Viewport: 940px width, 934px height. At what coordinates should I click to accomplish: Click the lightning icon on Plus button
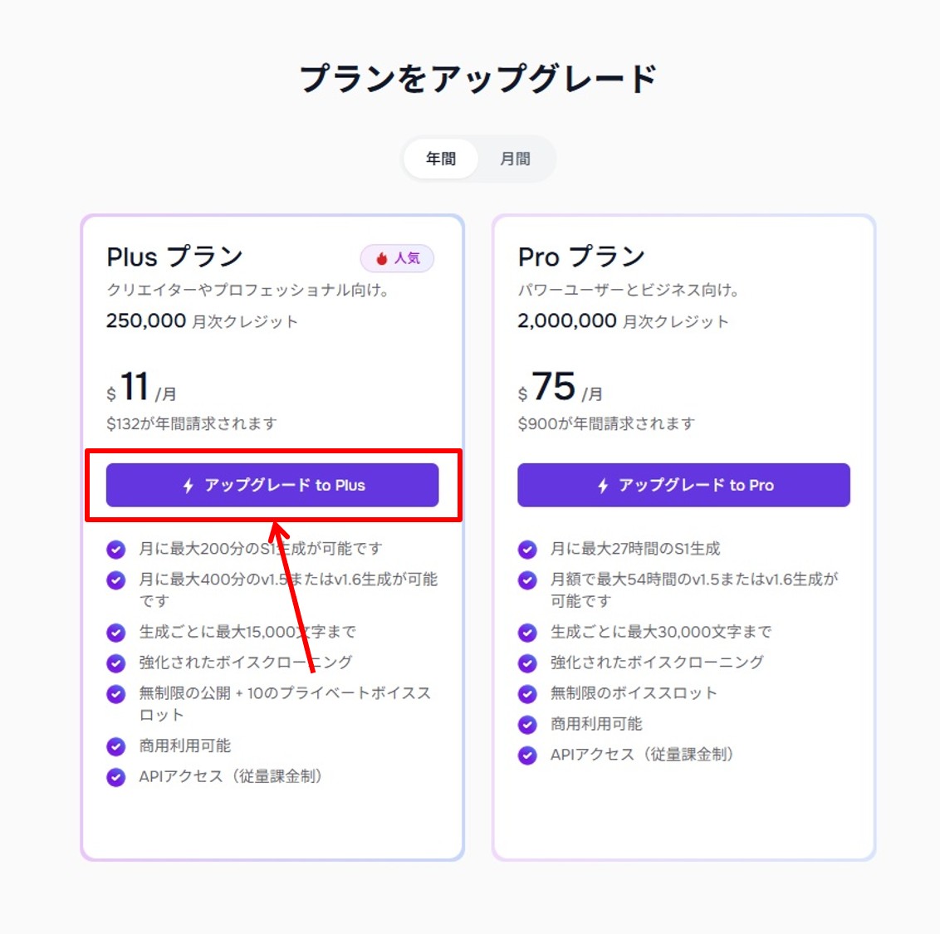pyautogui.click(x=188, y=486)
